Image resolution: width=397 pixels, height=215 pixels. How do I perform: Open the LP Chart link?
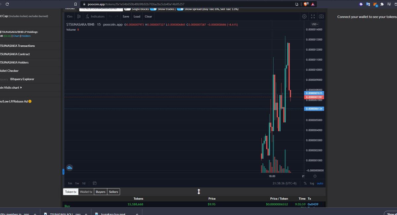tap(16, 36)
